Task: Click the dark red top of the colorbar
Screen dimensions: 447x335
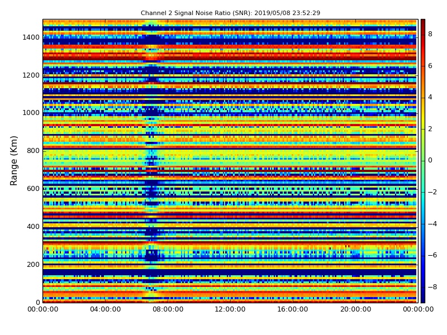Action: (423, 24)
